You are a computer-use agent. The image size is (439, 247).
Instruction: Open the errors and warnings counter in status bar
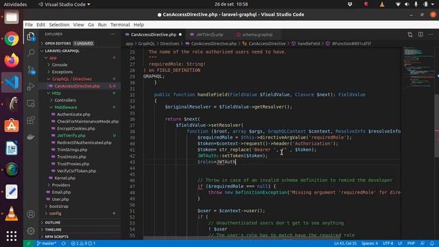[83, 244]
